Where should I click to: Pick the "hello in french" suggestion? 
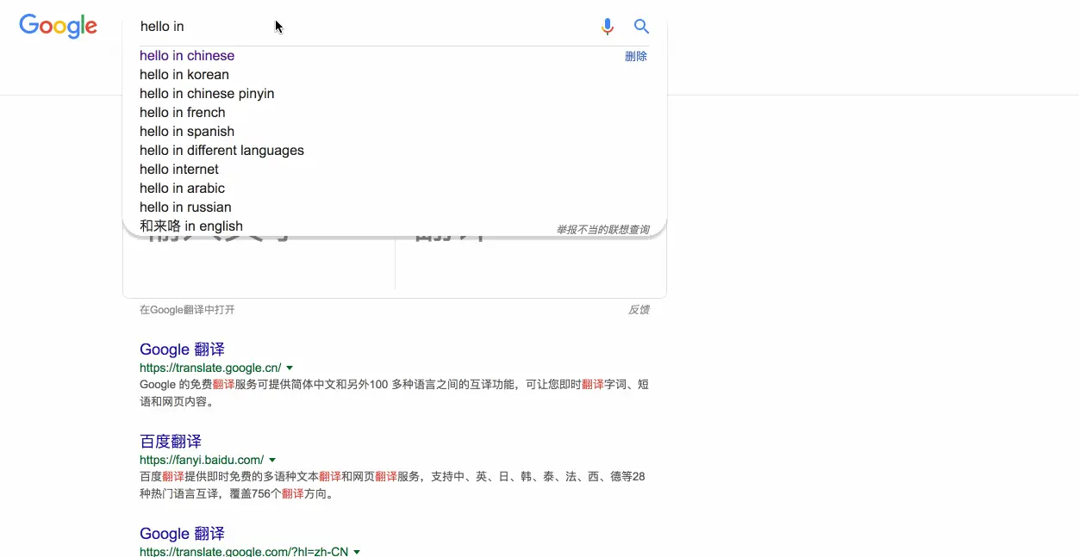183,113
